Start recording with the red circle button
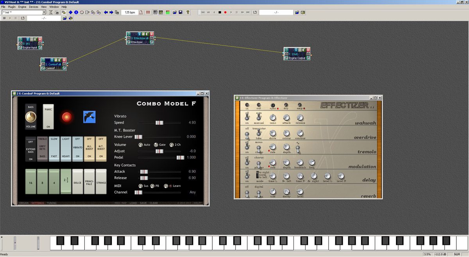The width and height of the screenshot is (469, 257). 225,12
